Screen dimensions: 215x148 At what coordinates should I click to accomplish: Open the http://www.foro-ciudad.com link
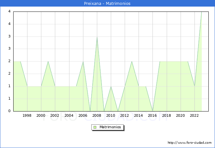click(190, 143)
